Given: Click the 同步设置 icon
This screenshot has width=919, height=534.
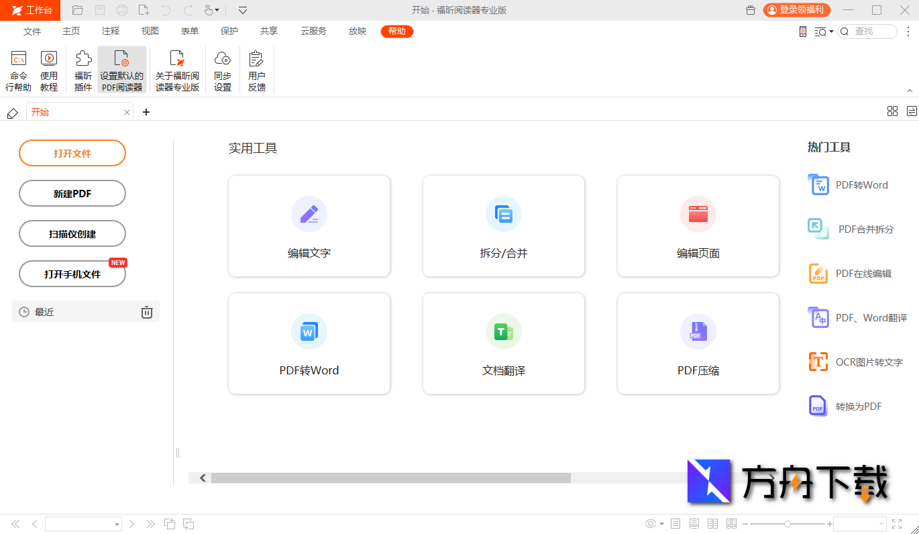Looking at the screenshot, I should click(222, 69).
